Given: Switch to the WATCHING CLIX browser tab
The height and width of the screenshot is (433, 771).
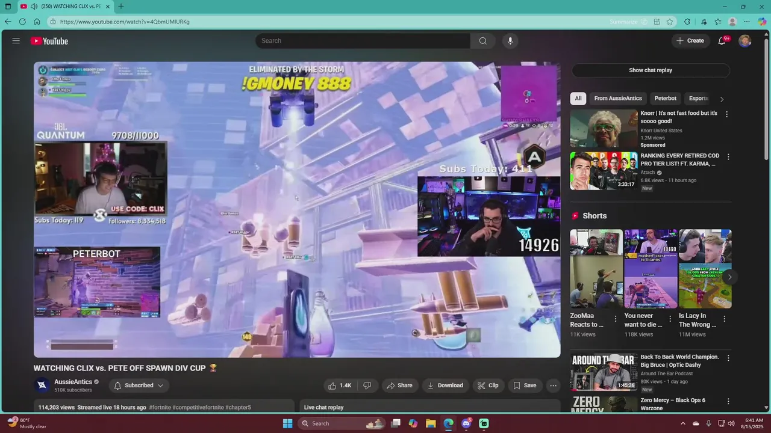Looking at the screenshot, I should (66, 7).
